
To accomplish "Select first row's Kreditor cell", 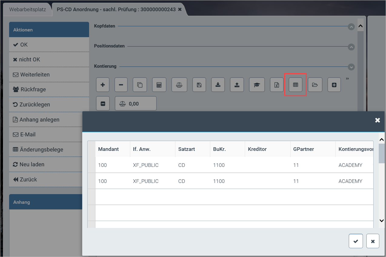I will (267, 165).
